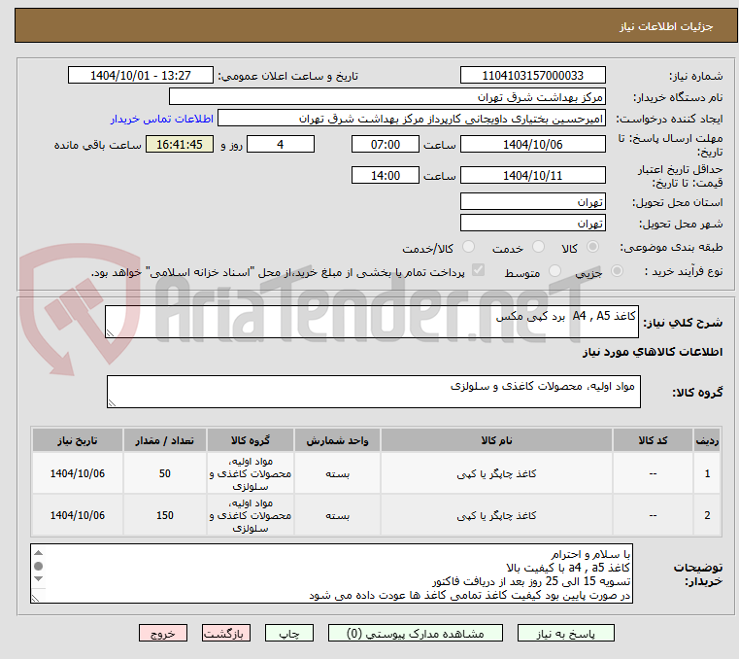Viewport: 739px width, 659px height.
Task: Click the بازگشت back button
Action: 225,634
